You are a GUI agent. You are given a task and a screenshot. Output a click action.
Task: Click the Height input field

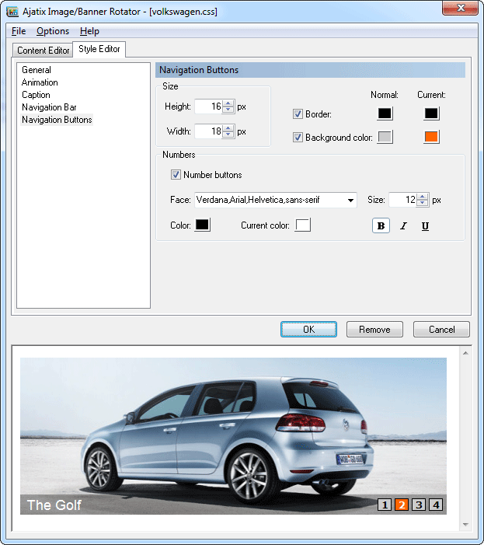click(208, 107)
